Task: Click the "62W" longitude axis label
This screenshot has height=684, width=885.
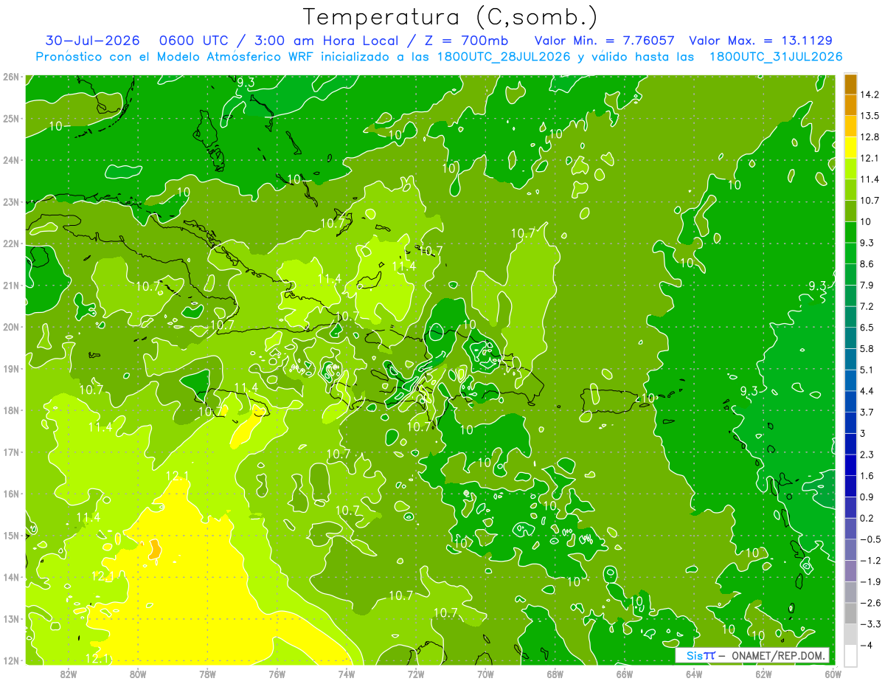Action: pyautogui.click(x=763, y=674)
